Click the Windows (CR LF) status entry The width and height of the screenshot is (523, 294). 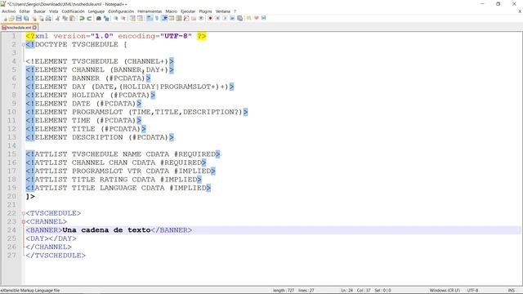click(x=445, y=291)
